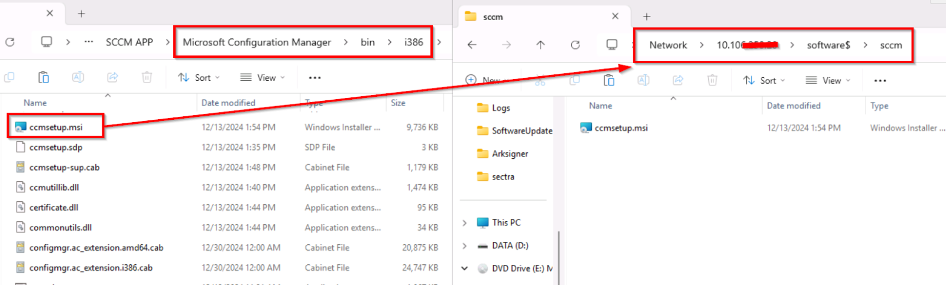Sort left list by Name column
The width and height of the screenshot is (946, 285).
pyautogui.click(x=35, y=103)
